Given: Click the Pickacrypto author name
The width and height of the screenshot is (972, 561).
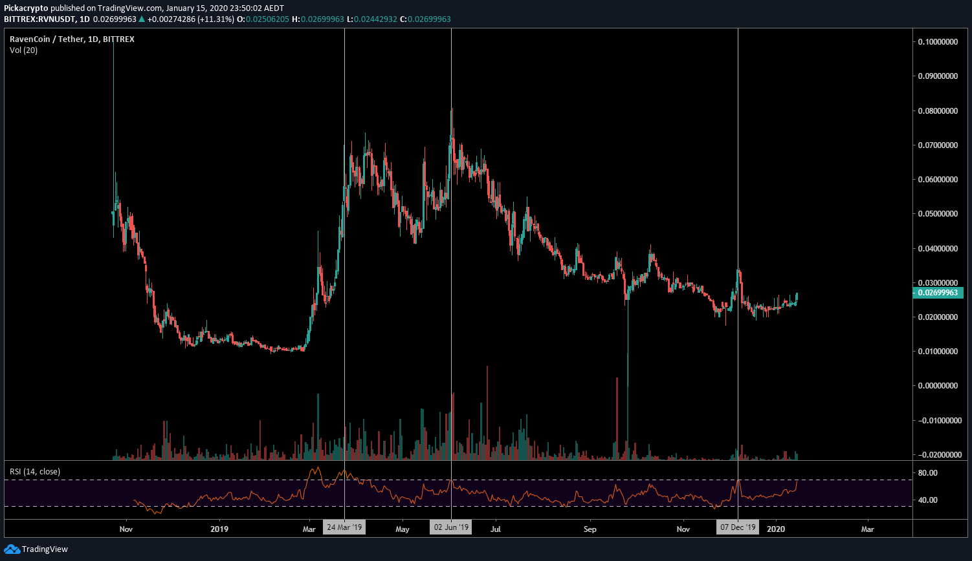Looking at the screenshot, I should click(x=26, y=8).
